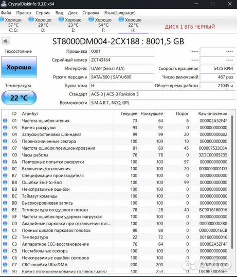This screenshot has width=237, height=277.
Task: Click status icon for Включения/отключения
Action: point(5,169)
